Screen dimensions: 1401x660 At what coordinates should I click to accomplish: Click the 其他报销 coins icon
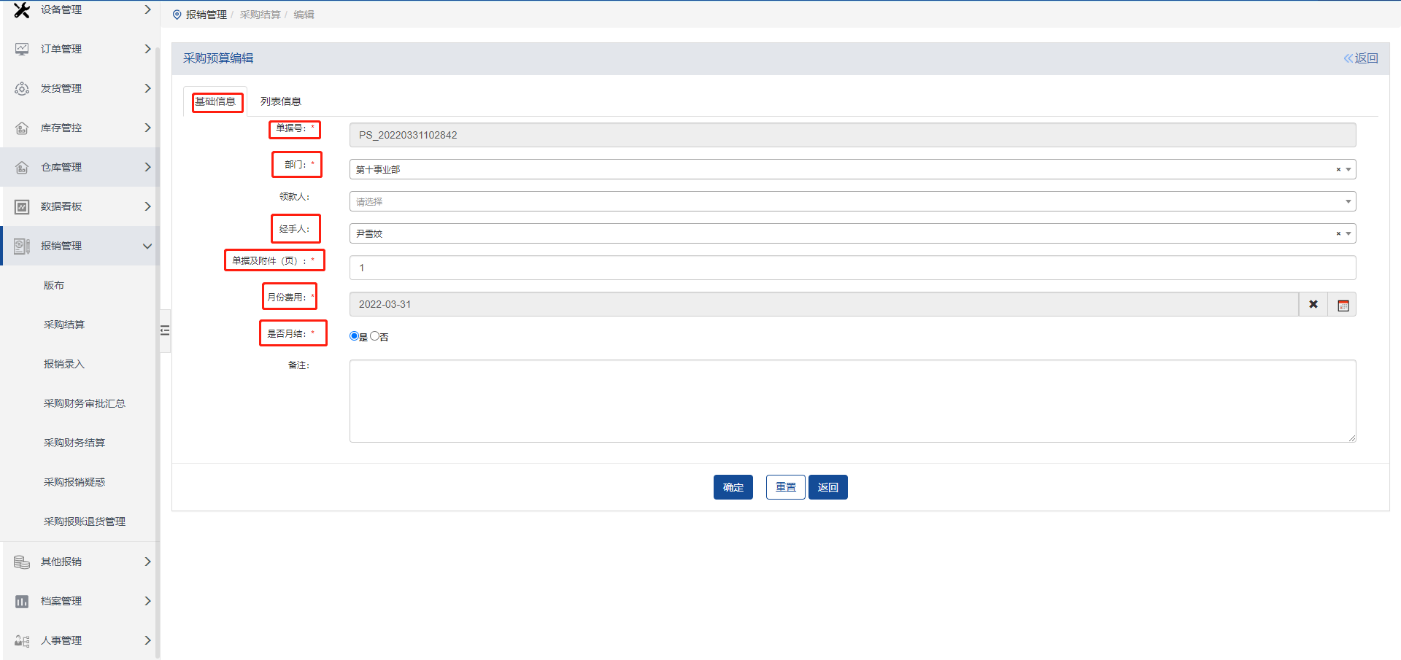22,562
